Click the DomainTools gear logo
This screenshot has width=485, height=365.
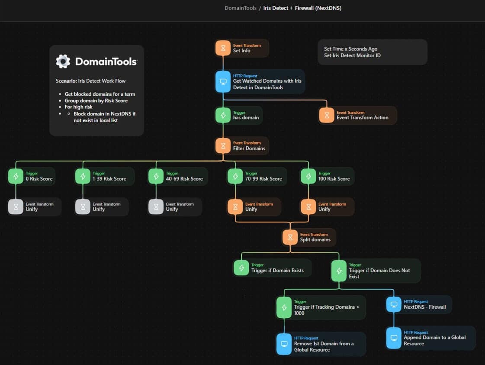tap(63, 61)
